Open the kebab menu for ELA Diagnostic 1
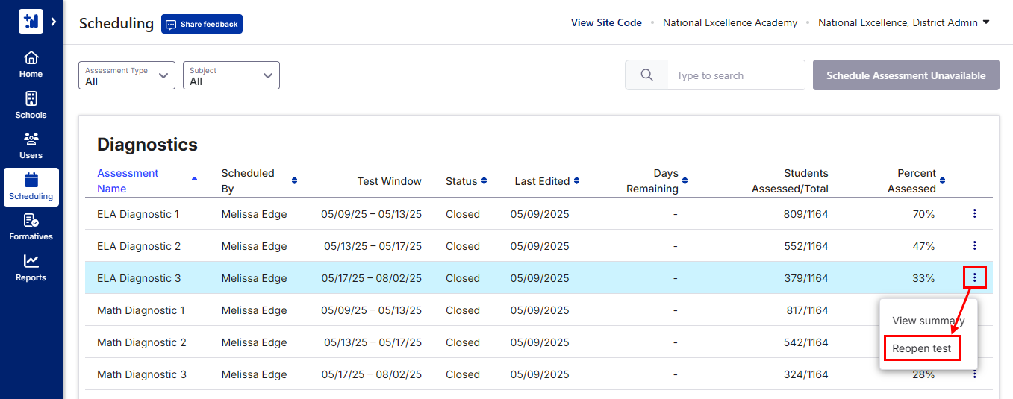1013x399 pixels. (974, 214)
